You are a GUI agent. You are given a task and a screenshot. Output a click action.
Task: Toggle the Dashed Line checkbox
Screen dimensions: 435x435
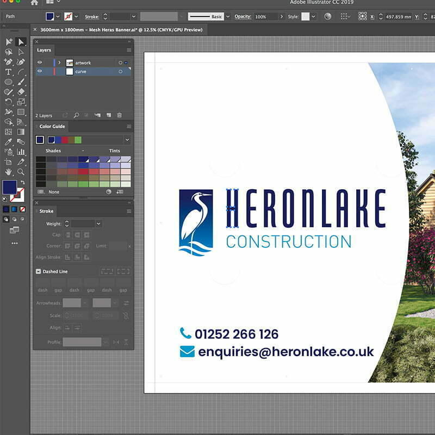pos(38,271)
